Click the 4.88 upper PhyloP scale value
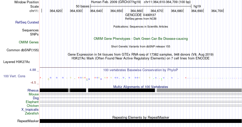242x127 pixels. click(x=33, y=70)
